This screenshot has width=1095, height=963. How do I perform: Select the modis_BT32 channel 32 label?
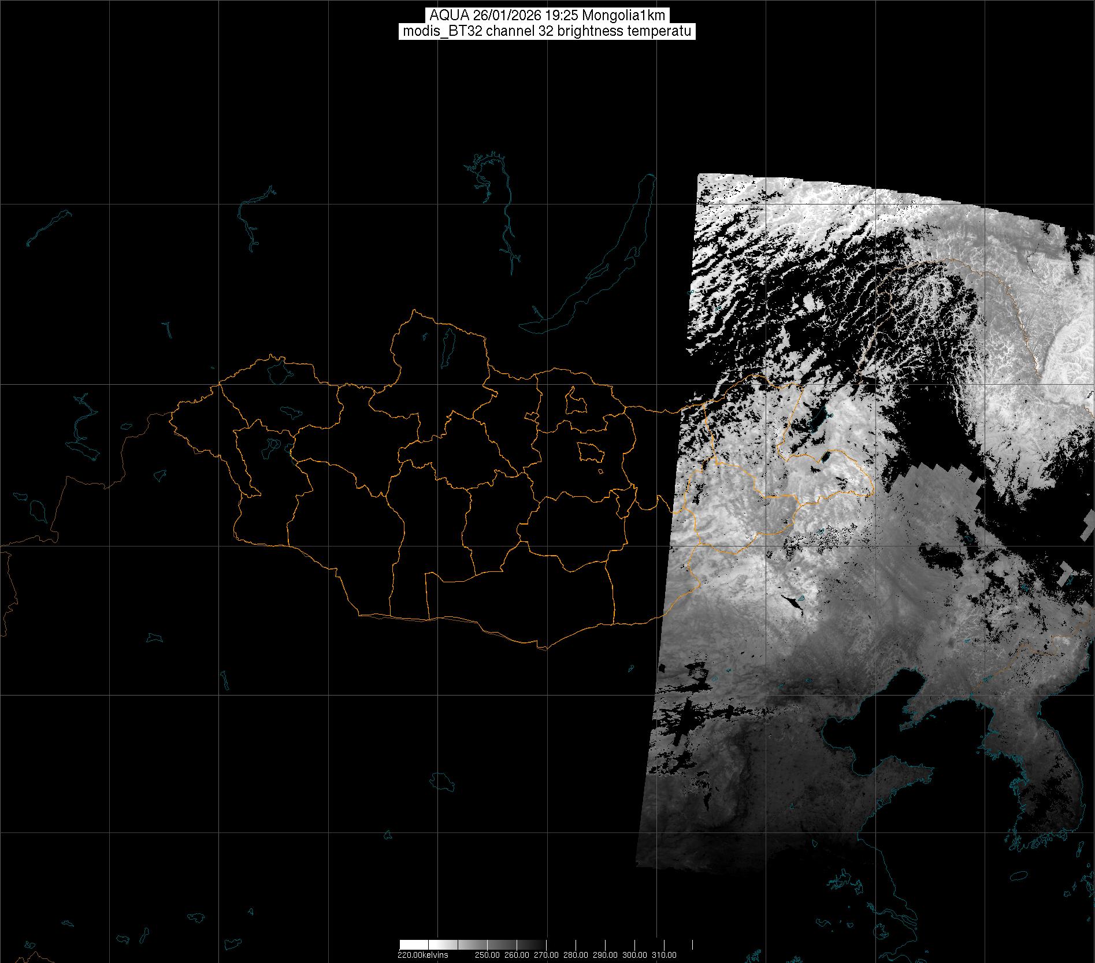[546, 31]
